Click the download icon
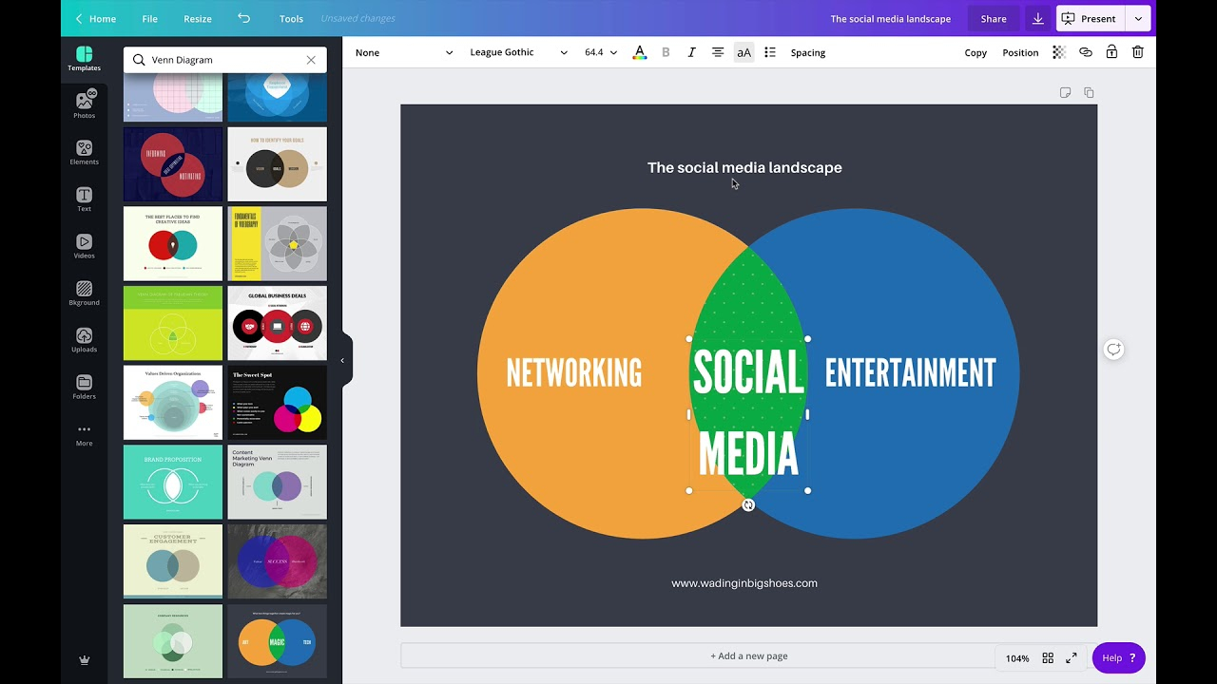1217x684 pixels. 1038,18
